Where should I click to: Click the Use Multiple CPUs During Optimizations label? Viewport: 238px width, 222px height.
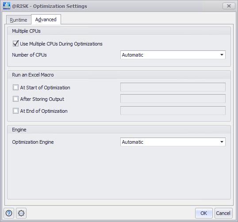(61, 44)
